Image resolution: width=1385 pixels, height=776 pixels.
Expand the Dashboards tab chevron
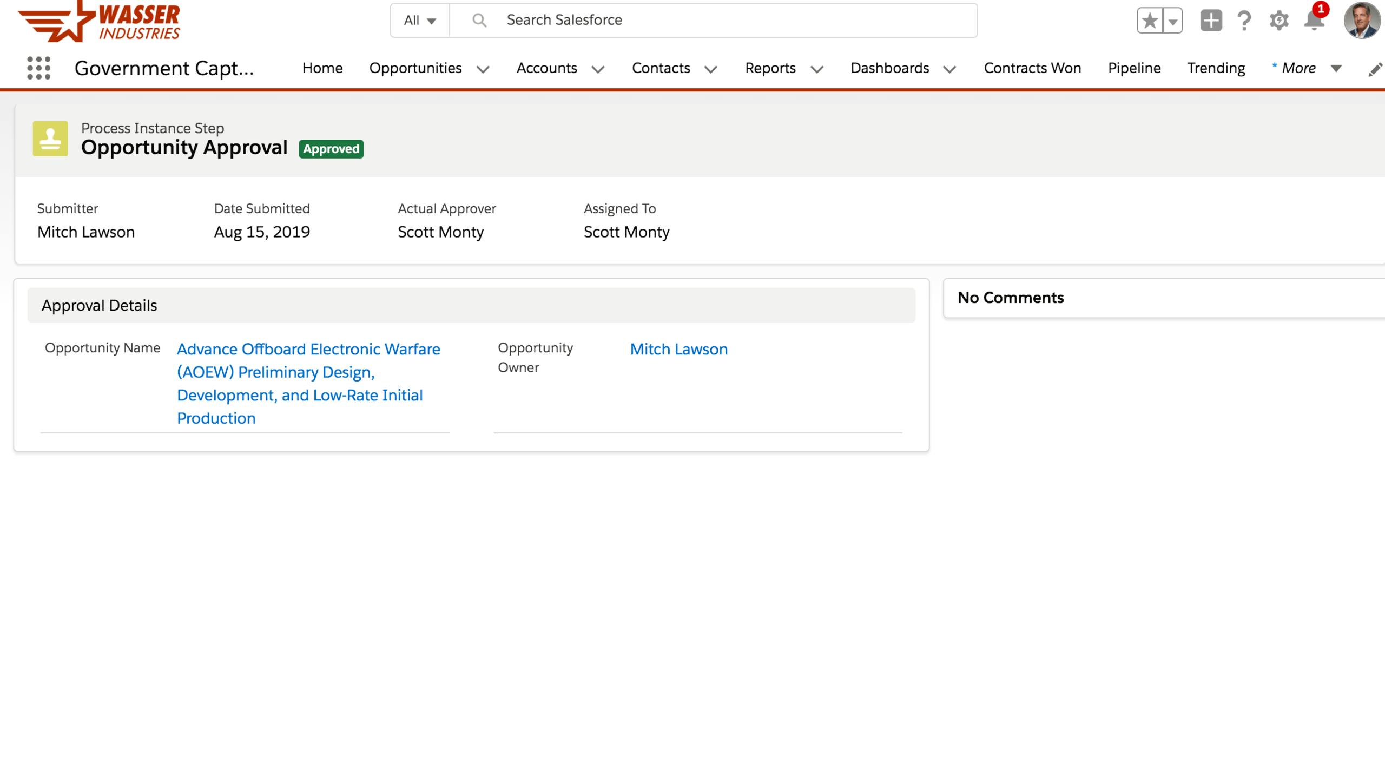[949, 69]
